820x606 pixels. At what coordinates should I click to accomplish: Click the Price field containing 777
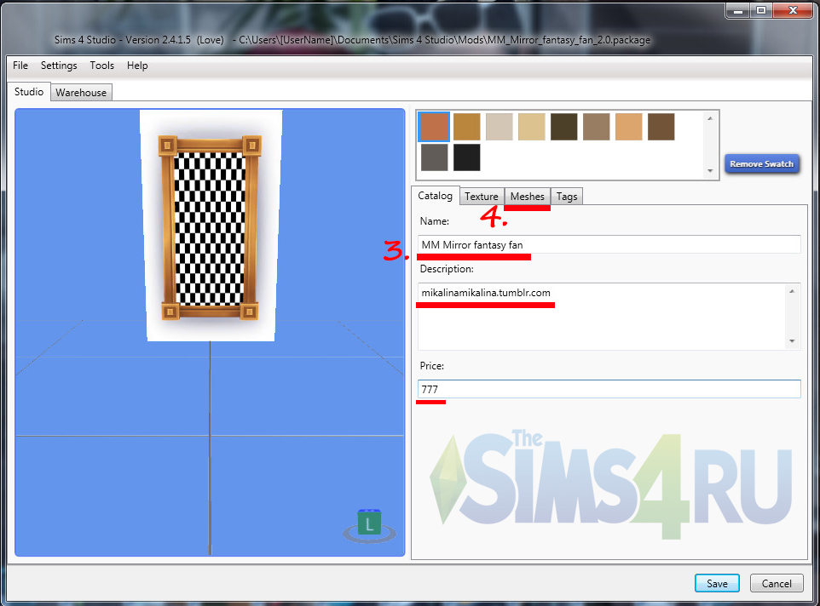609,389
